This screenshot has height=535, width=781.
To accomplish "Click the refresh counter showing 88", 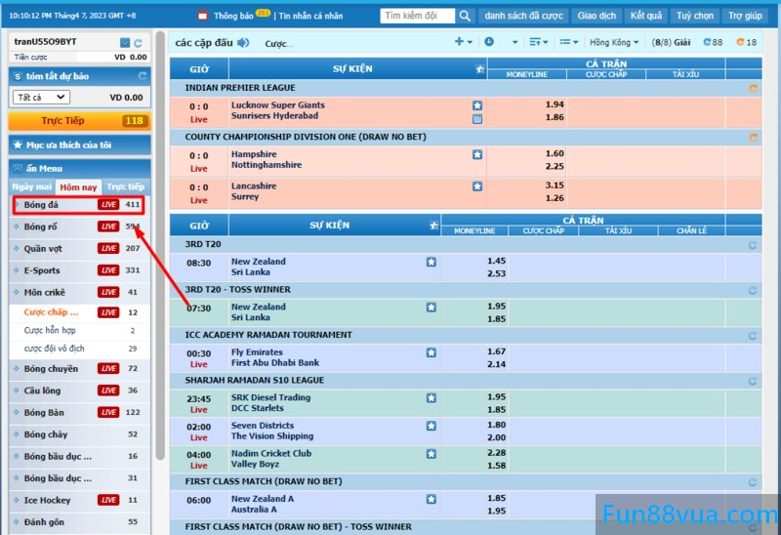I will pyautogui.click(x=713, y=42).
